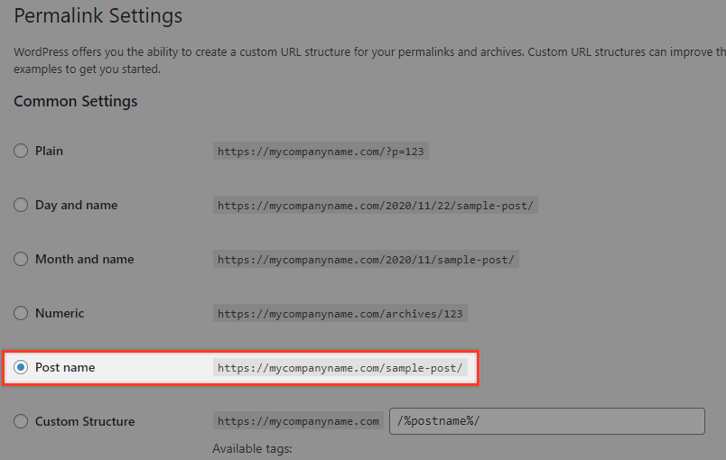726x460 pixels.
Task: Click the "Month and name" label text
Action: 85,259
